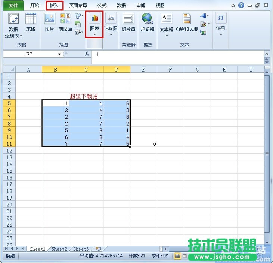This screenshot has height=263, width=273.
Task: Click cell B5 containing 1
Action: pyautogui.click(x=56, y=103)
